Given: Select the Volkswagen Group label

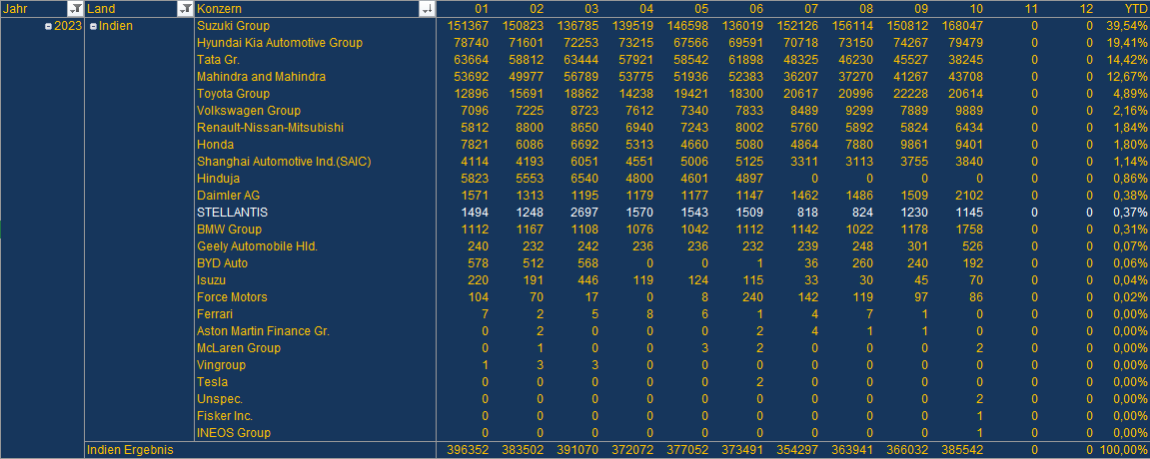Looking at the screenshot, I should pyautogui.click(x=249, y=111).
